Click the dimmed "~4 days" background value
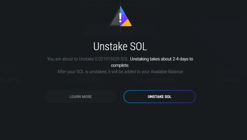The height and width of the screenshot is (140, 247). pos(230,80)
